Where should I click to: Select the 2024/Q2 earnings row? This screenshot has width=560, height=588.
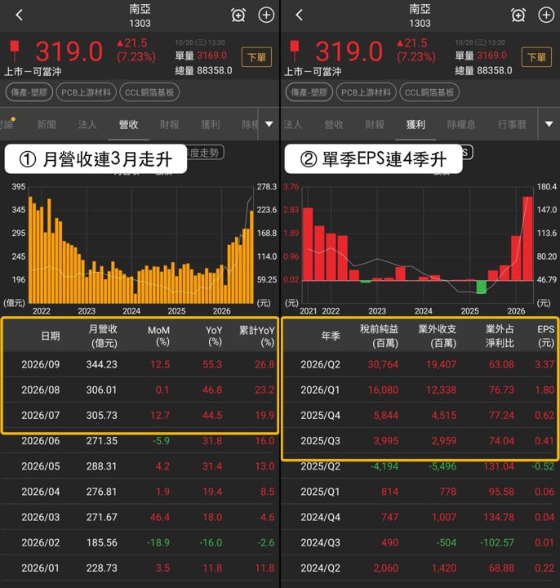420,568
